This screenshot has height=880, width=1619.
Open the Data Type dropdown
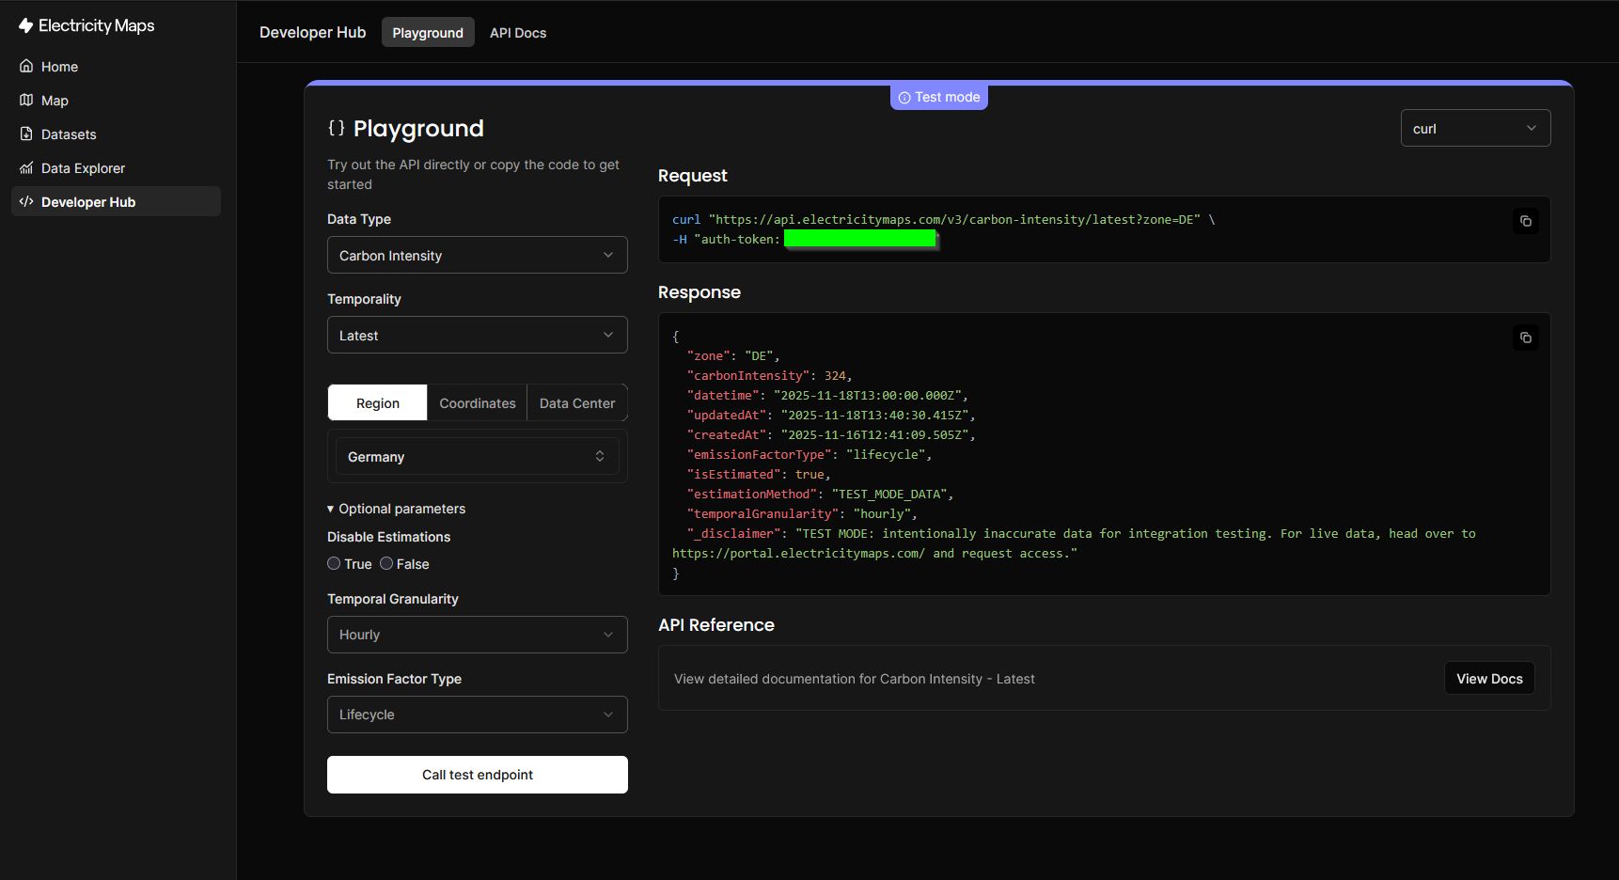coord(477,256)
